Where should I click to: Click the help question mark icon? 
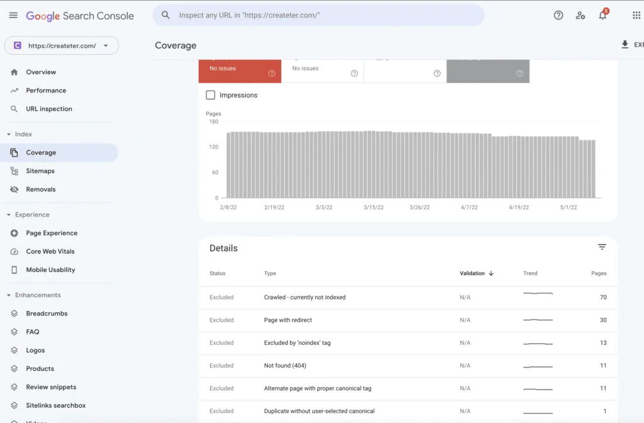click(x=558, y=15)
